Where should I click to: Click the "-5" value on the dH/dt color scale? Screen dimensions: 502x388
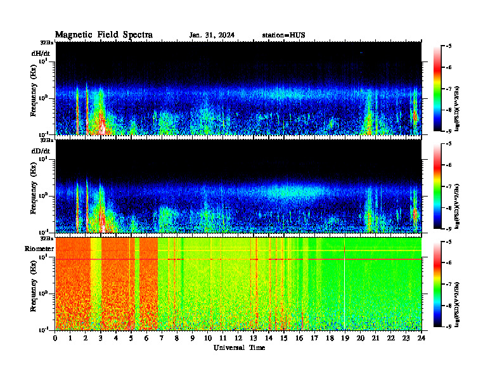pyautogui.click(x=449, y=46)
